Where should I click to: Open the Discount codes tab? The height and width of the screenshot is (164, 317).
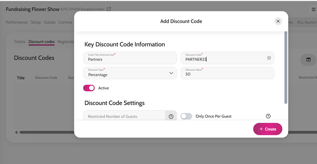[x=41, y=42]
